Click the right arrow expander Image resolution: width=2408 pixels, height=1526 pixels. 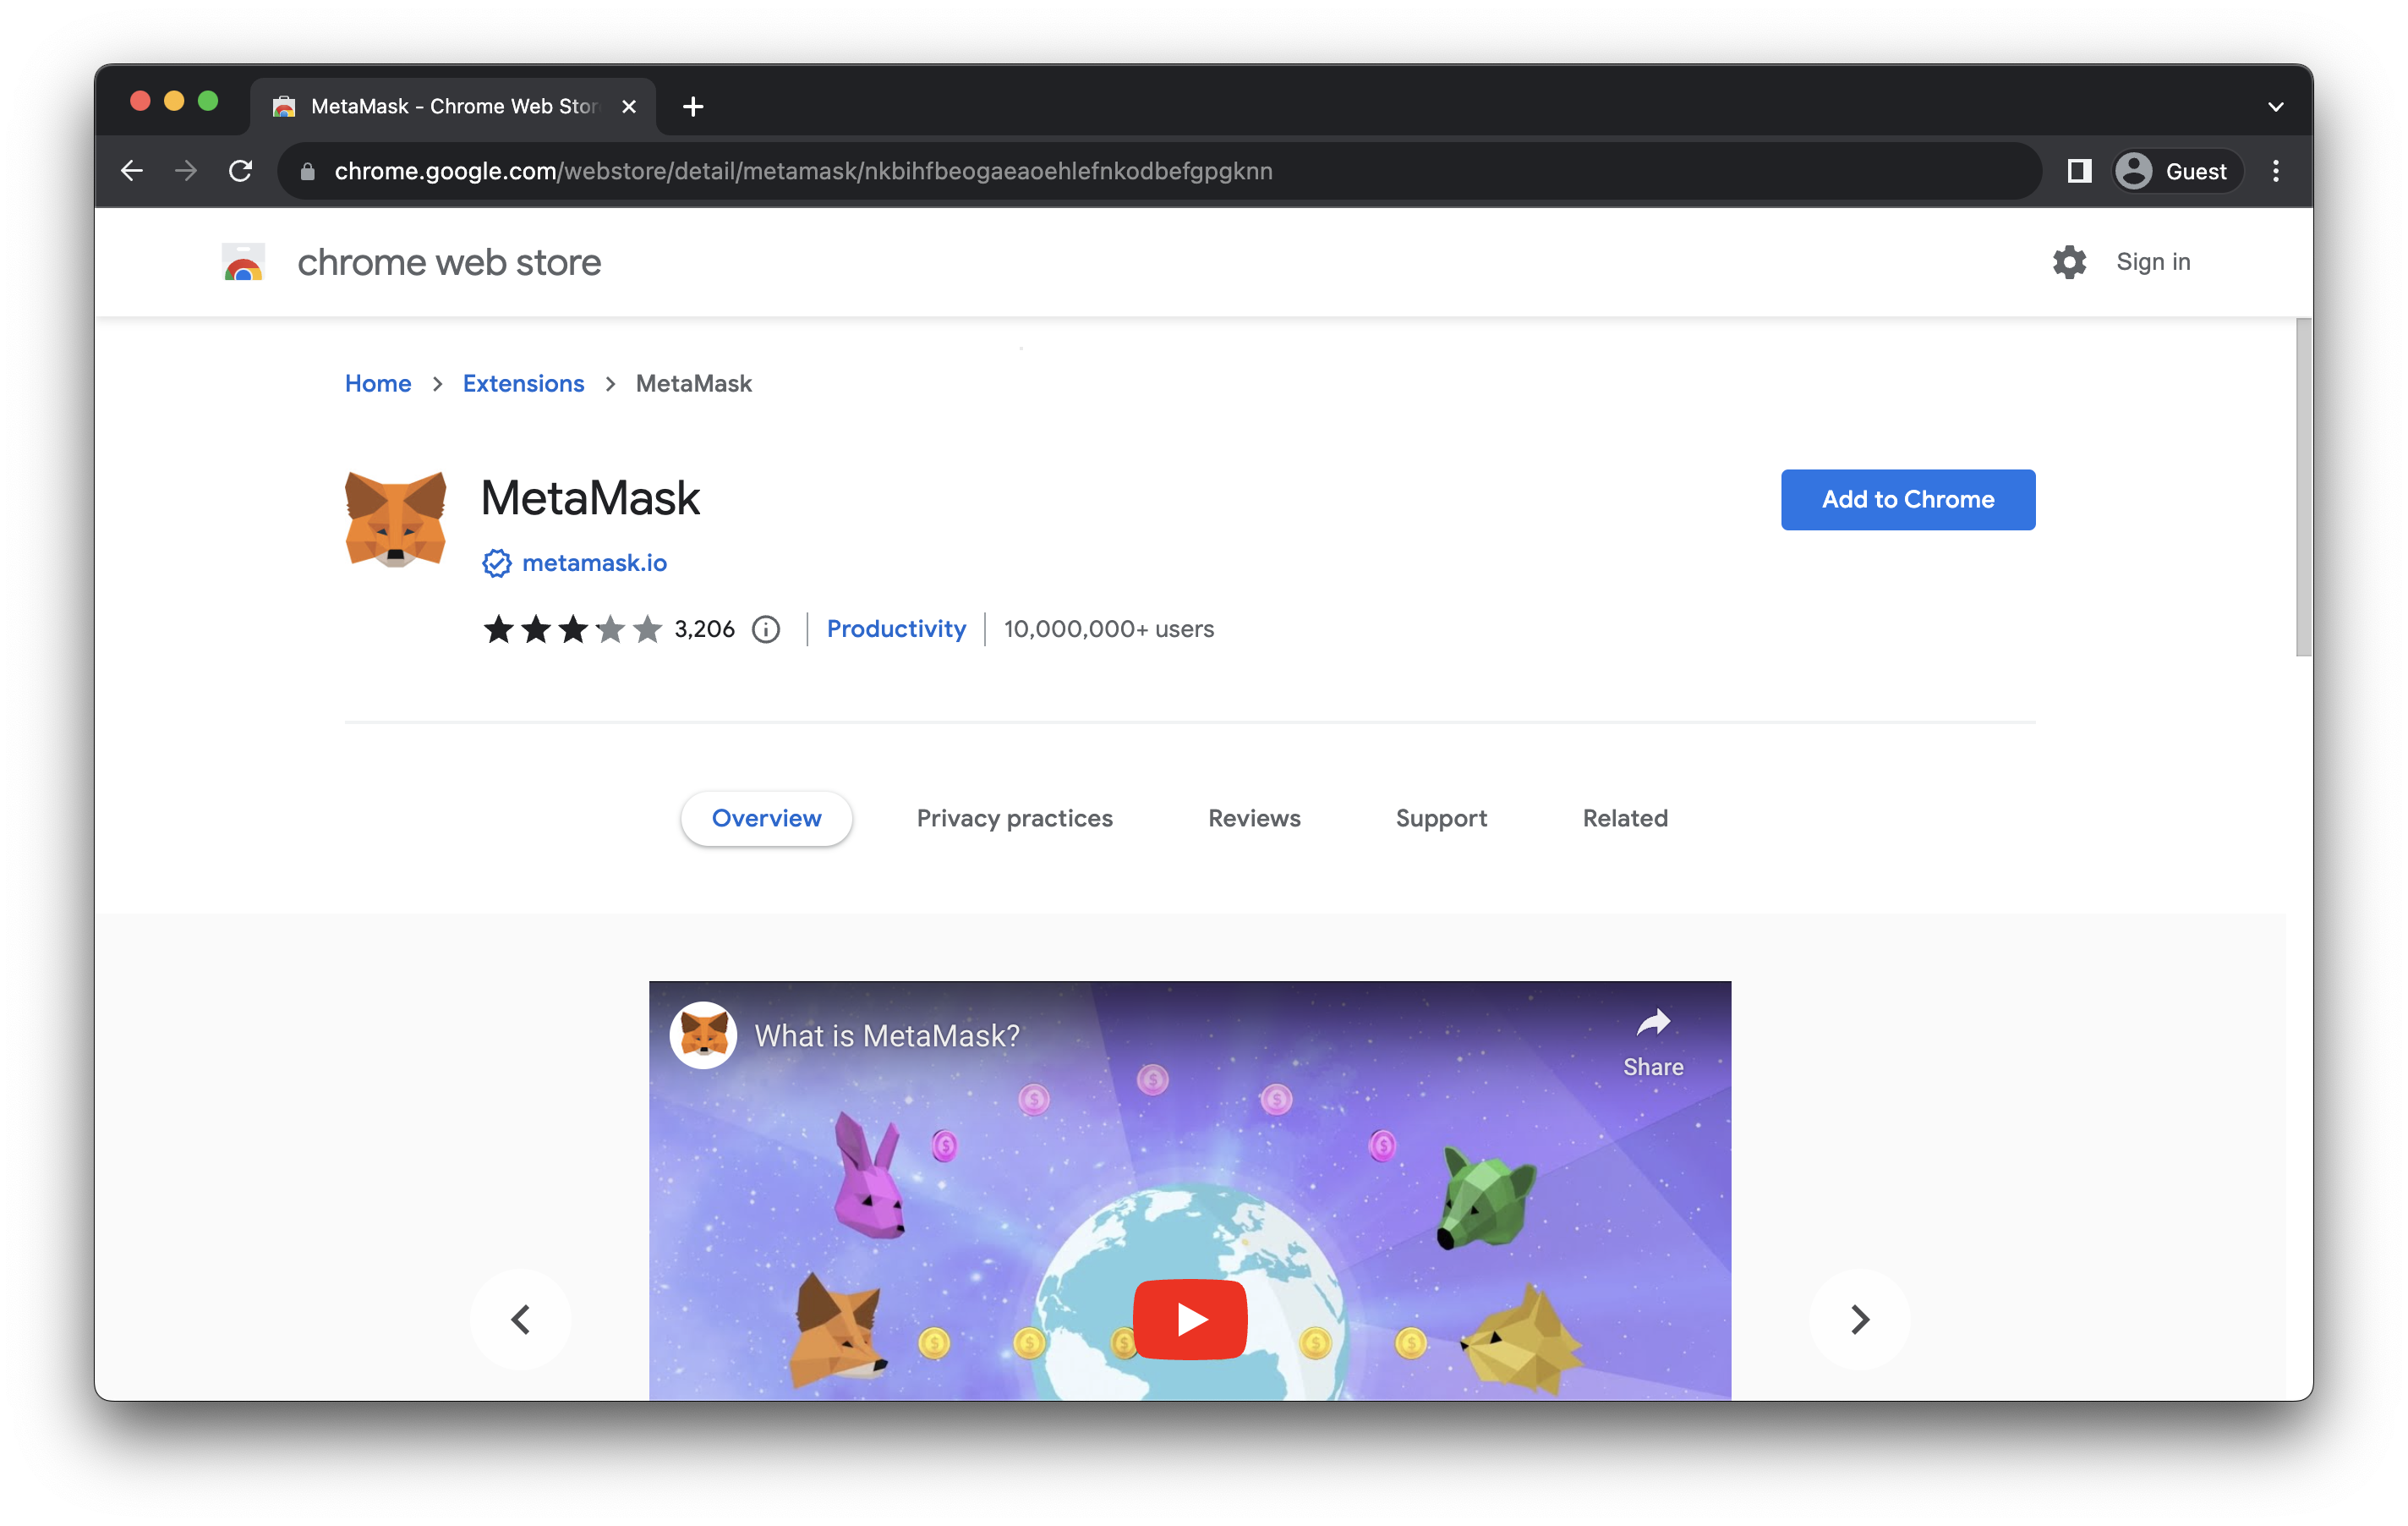point(1857,1319)
